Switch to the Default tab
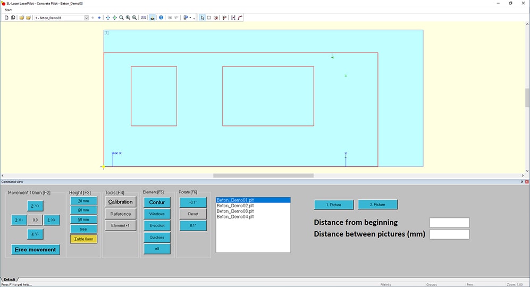 (9, 279)
